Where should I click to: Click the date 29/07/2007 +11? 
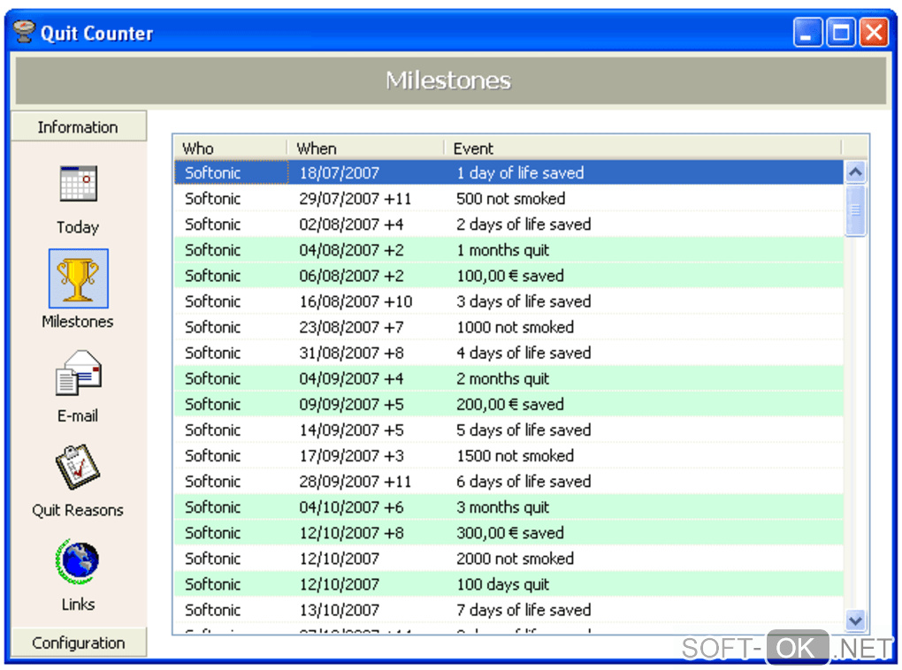click(355, 198)
